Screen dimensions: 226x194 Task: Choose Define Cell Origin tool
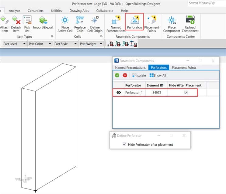95,24
